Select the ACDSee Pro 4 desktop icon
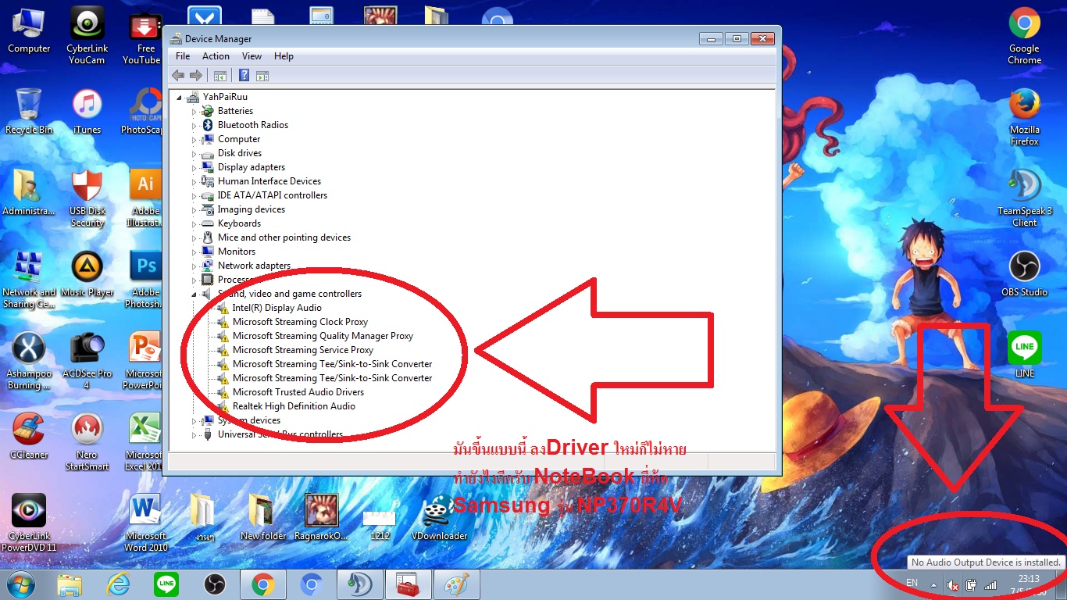The height and width of the screenshot is (600, 1067). coord(87,361)
